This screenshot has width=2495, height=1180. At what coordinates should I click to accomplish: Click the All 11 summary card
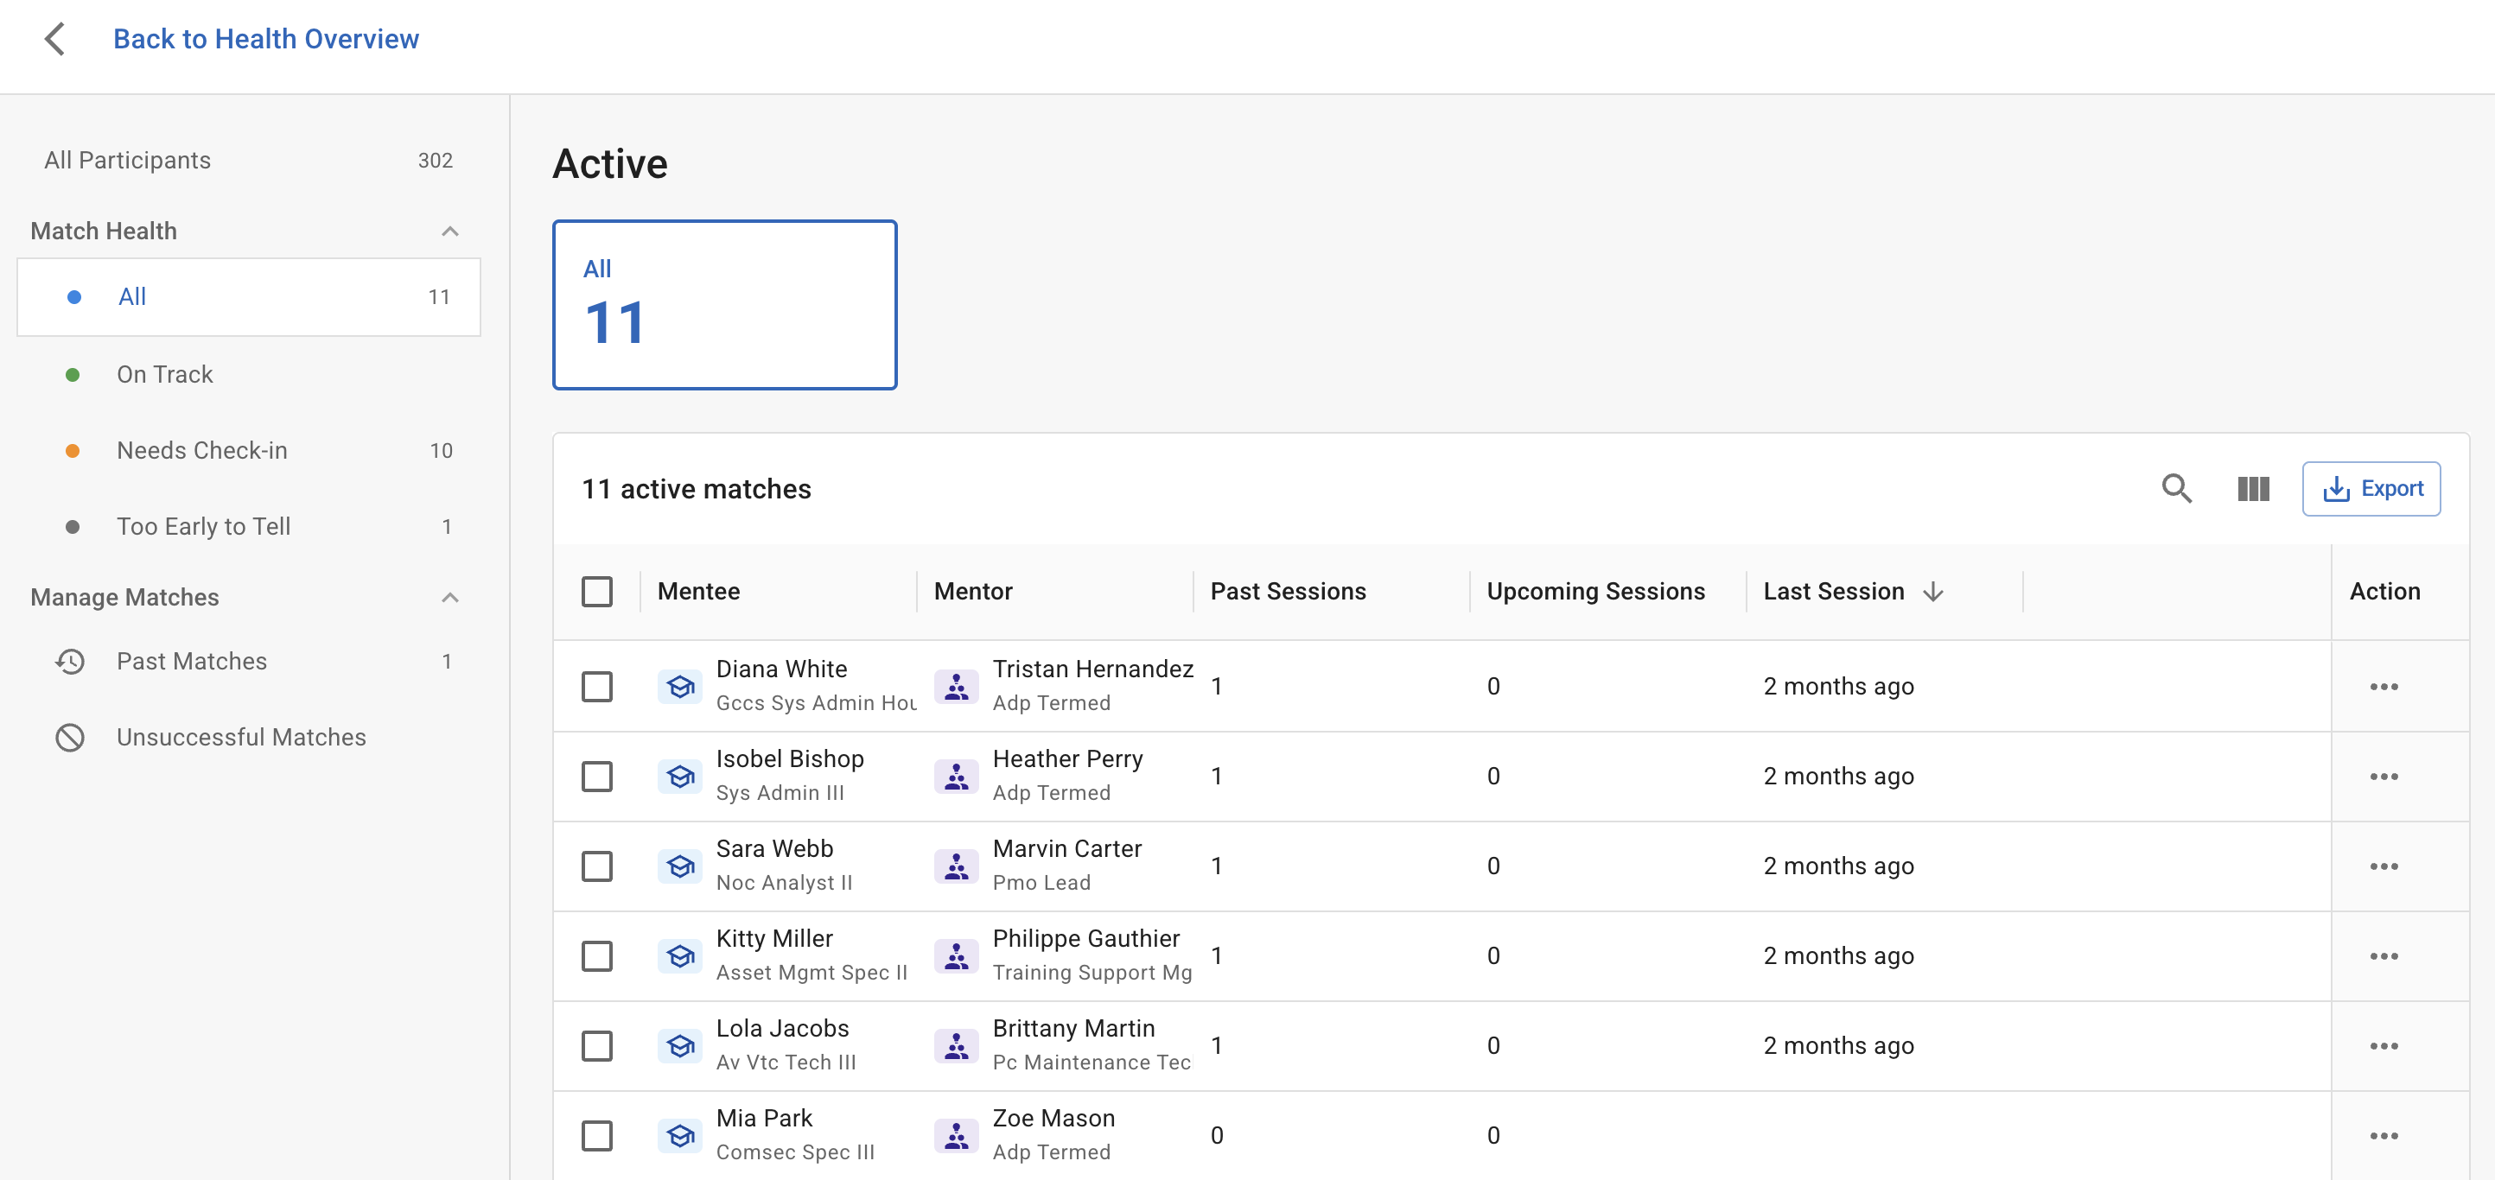click(723, 305)
